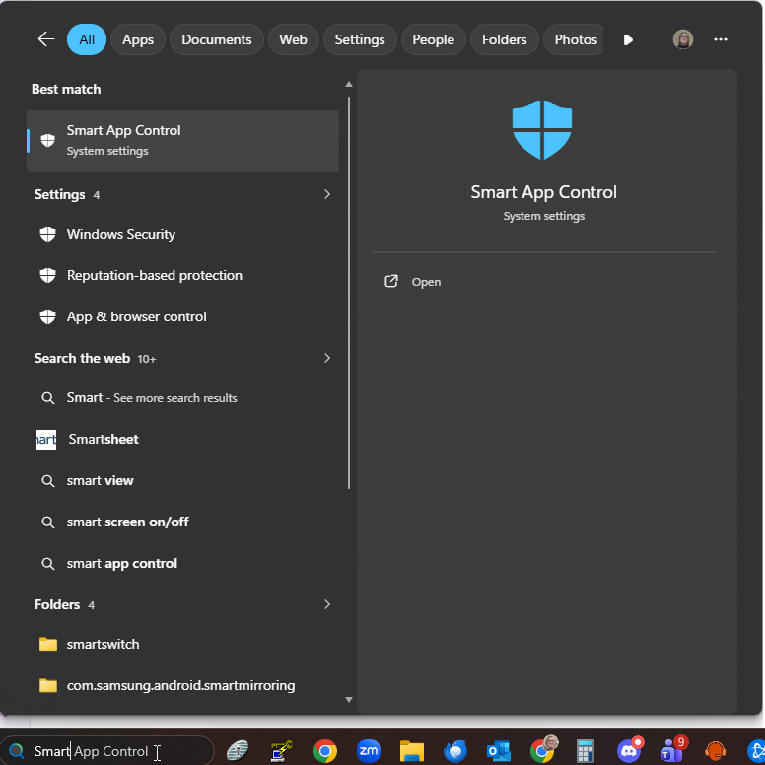
Task: Open Discord from the taskbar
Action: (x=629, y=751)
